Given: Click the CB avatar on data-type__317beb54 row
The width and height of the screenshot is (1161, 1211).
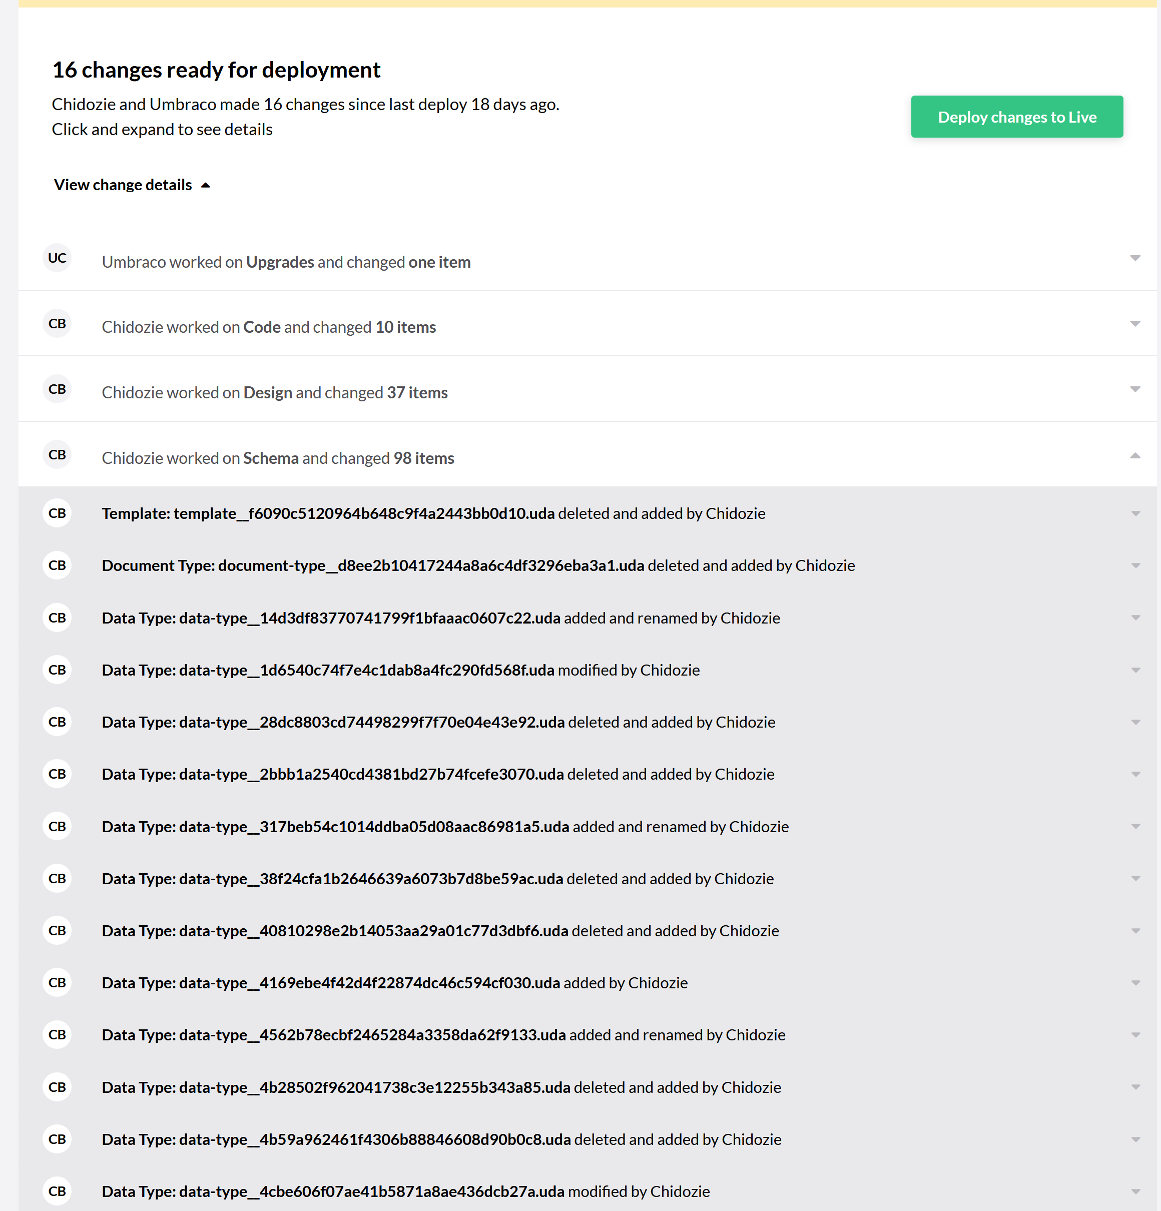Looking at the screenshot, I should [x=57, y=827].
